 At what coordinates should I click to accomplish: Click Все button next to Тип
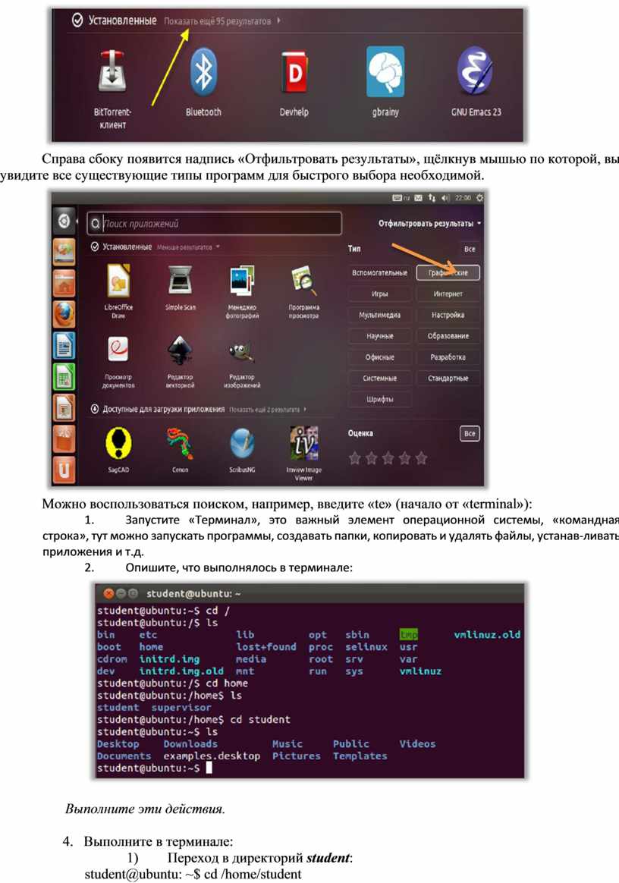(470, 249)
